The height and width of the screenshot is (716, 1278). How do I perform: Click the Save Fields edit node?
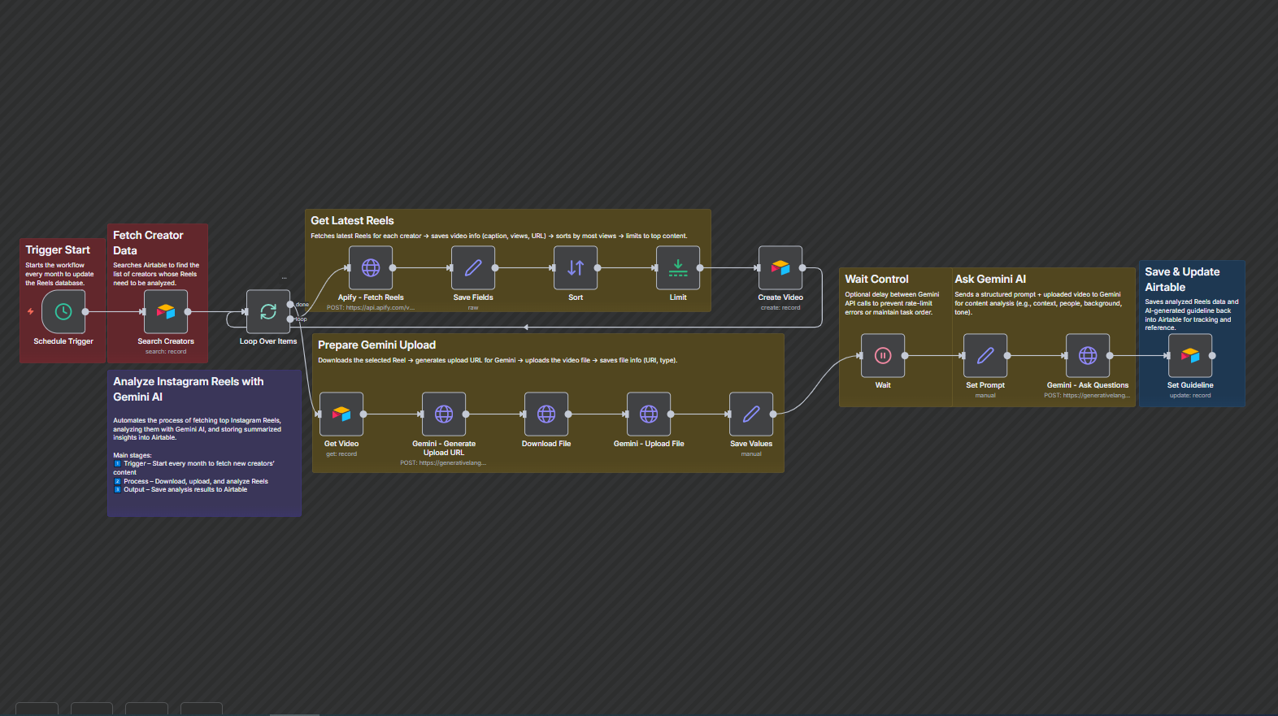pos(473,268)
